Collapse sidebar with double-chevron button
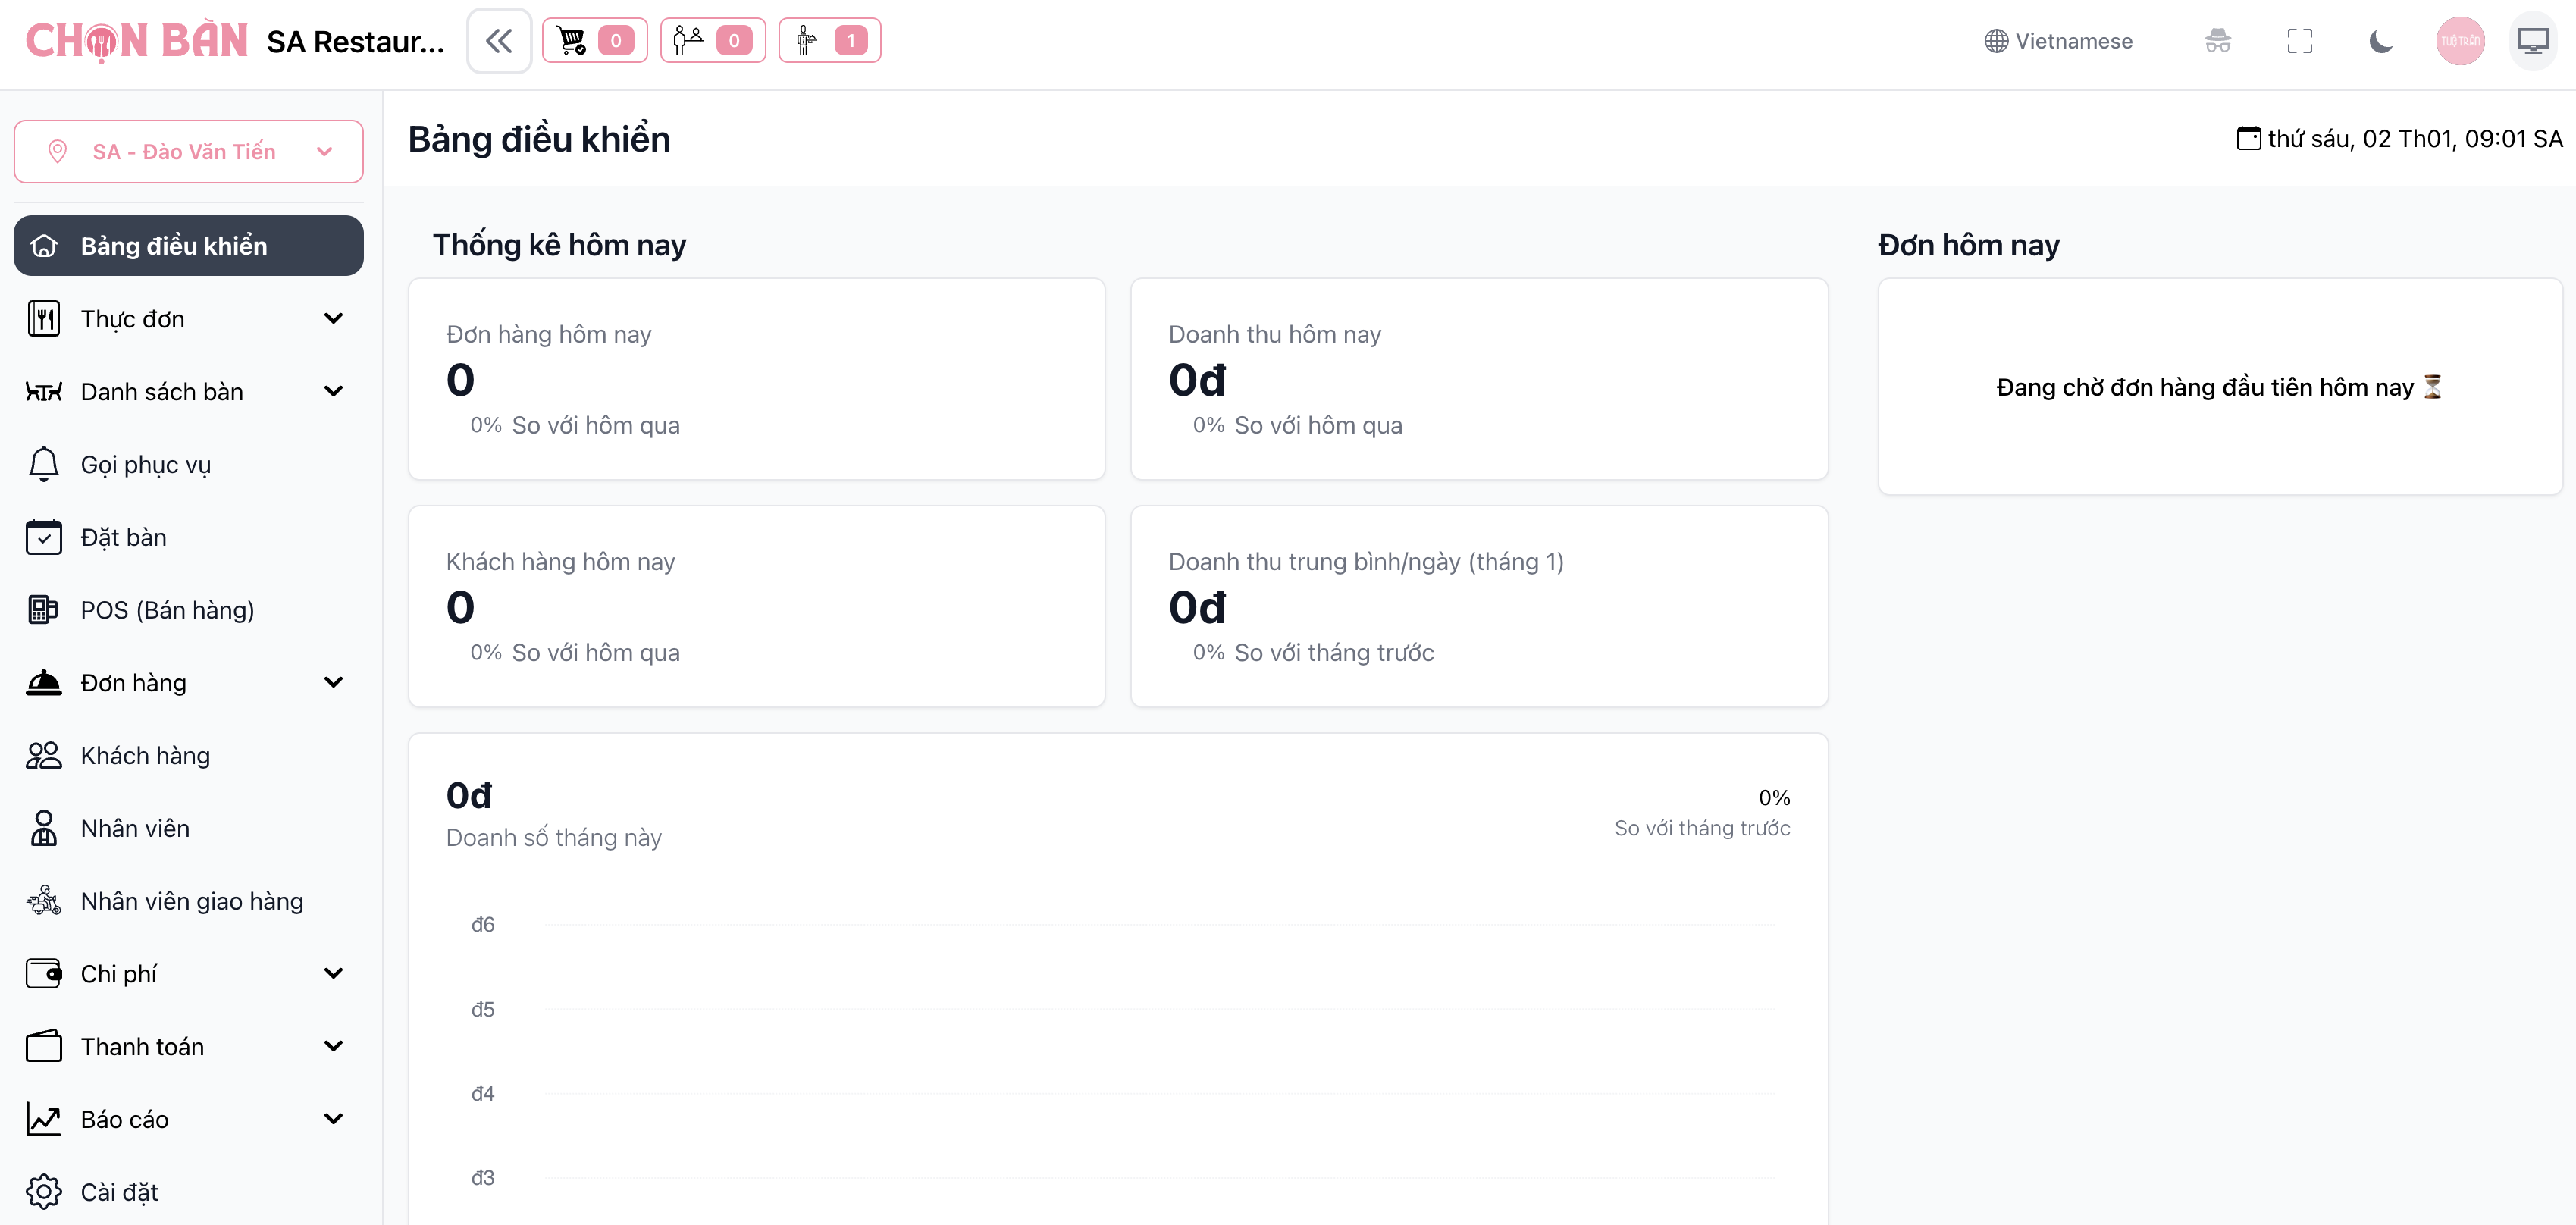 coord(498,41)
